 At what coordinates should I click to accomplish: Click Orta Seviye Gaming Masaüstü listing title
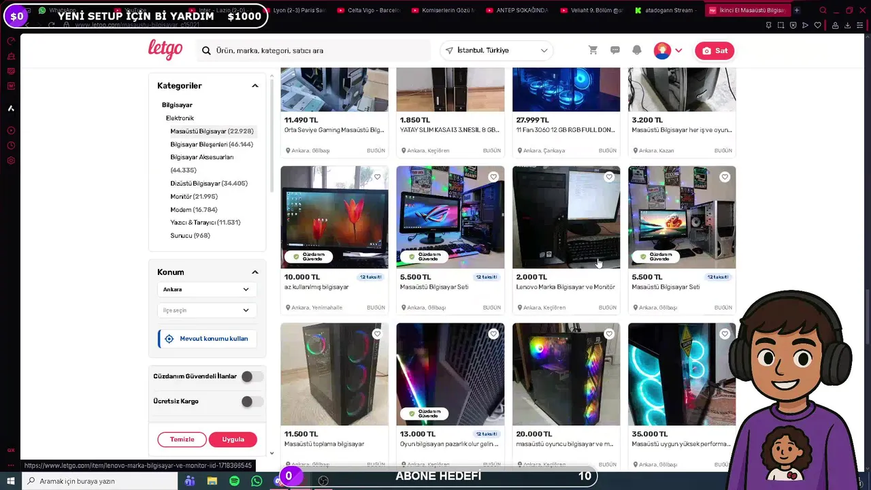point(334,129)
